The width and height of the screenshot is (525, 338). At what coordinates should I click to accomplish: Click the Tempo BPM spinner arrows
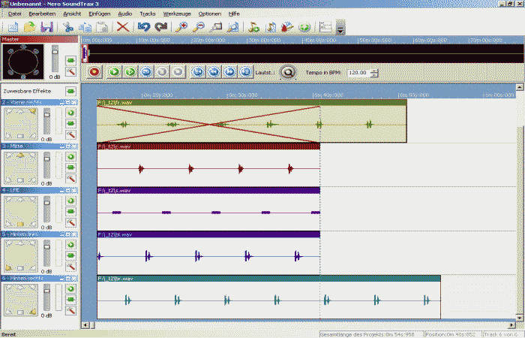[374, 73]
